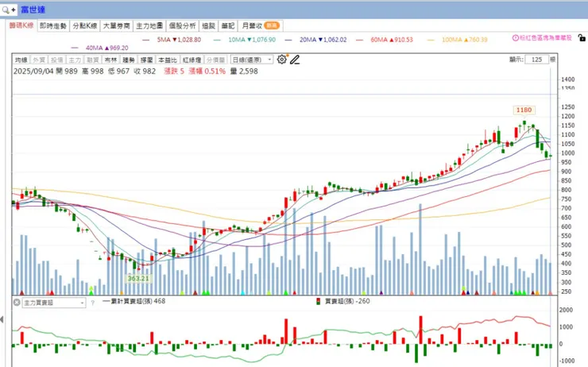
Task: Click the 363.21 low price label
Action: coord(138,278)
